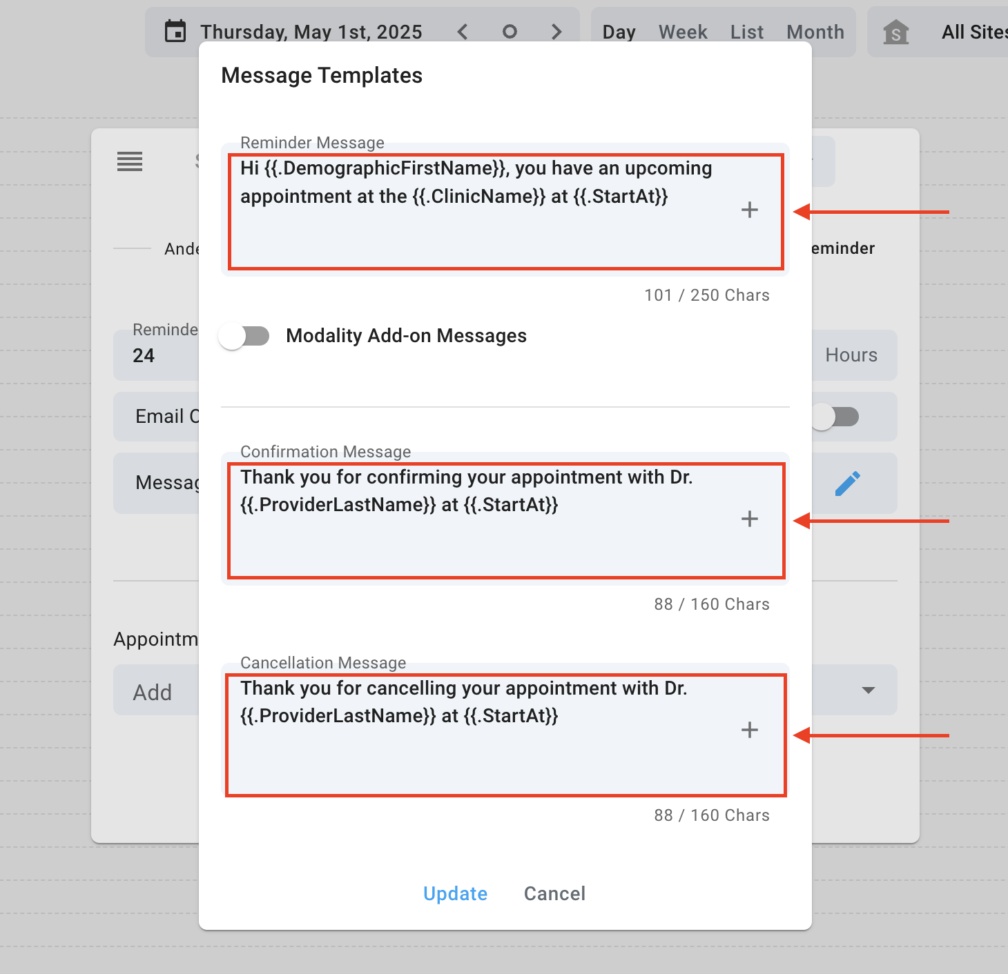
Task: Switch to List view
Action: click(747, 32)
